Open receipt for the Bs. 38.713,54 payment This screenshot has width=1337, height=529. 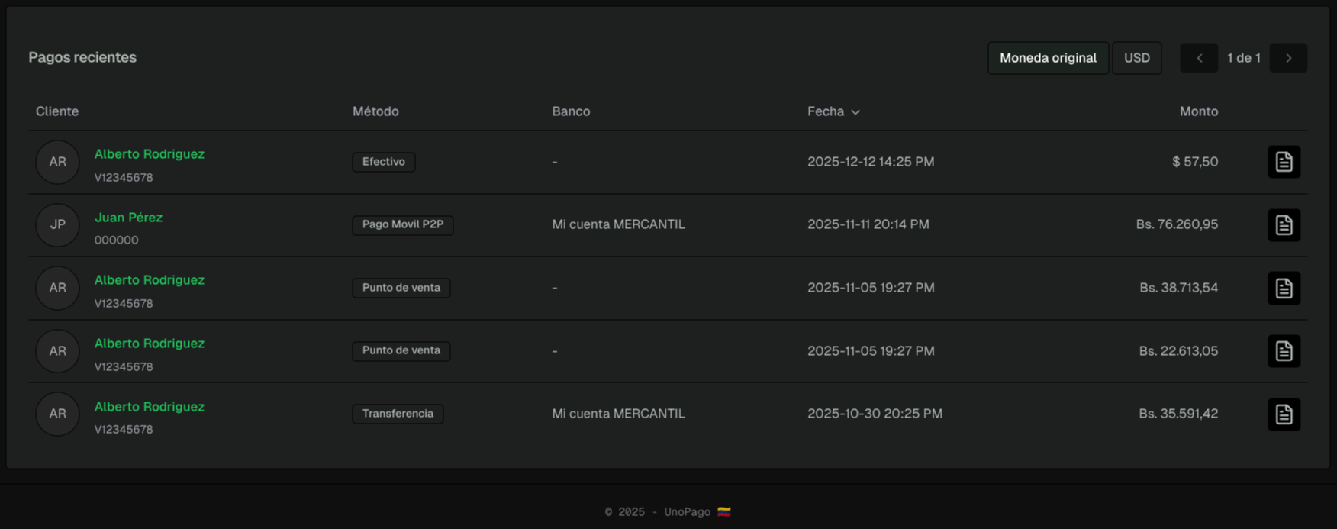1284,288
